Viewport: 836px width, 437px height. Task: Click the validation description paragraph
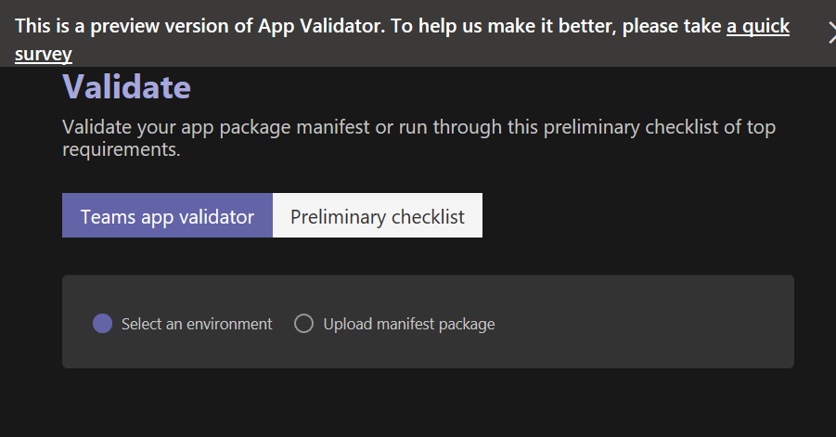pos(418,137)
